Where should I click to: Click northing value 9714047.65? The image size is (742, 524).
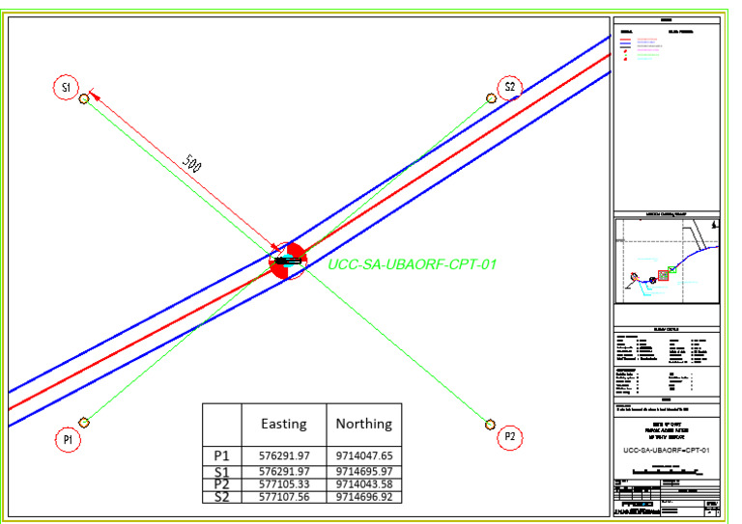coord(364,455)
